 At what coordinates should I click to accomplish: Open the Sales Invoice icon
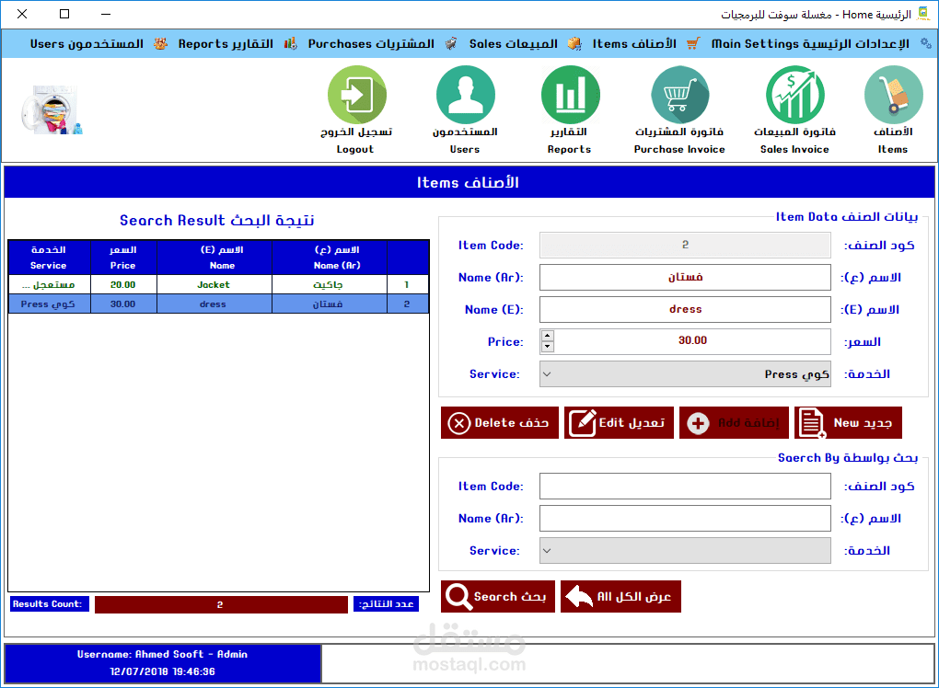tap(794, 95)
